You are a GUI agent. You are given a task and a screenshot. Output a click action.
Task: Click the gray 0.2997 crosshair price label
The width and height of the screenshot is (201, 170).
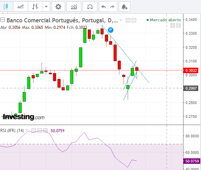click(191, 88)
